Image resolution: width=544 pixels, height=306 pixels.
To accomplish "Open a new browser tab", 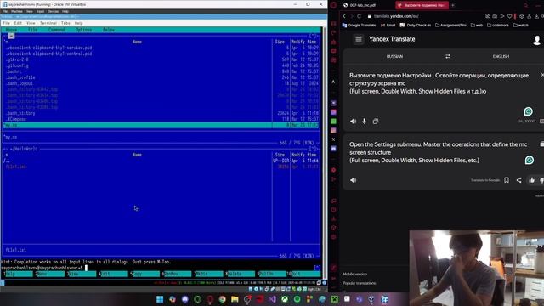I will coord(453,5).
